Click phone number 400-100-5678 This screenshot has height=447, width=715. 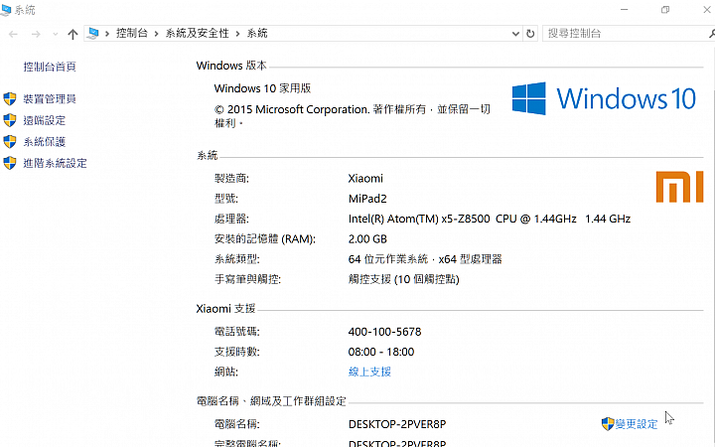point(385,332)
